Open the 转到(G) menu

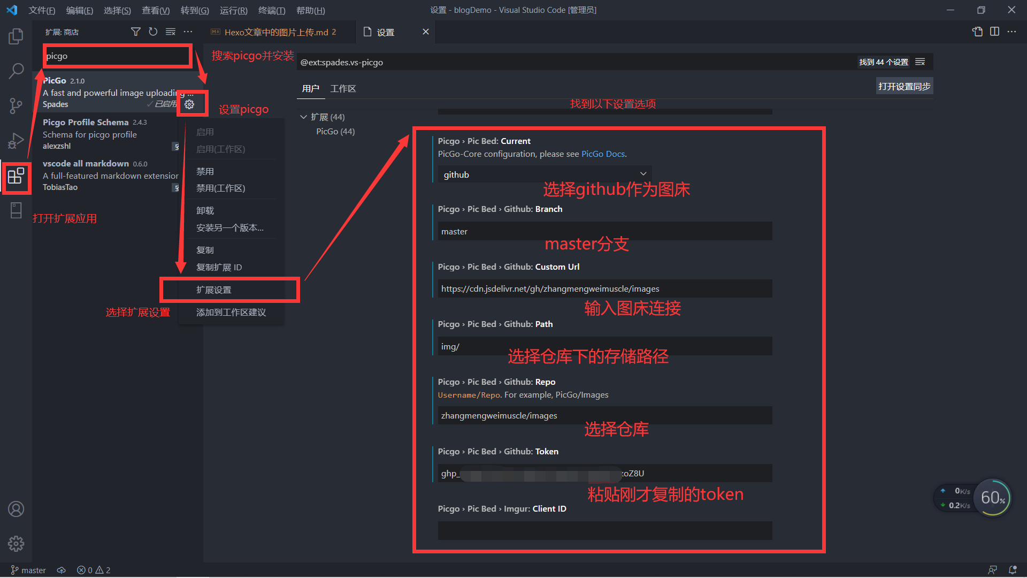point(195,10)
